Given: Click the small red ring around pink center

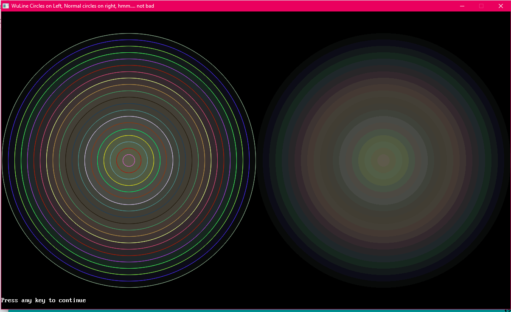Looking at the screenshot, I should [x=129, y=148].
